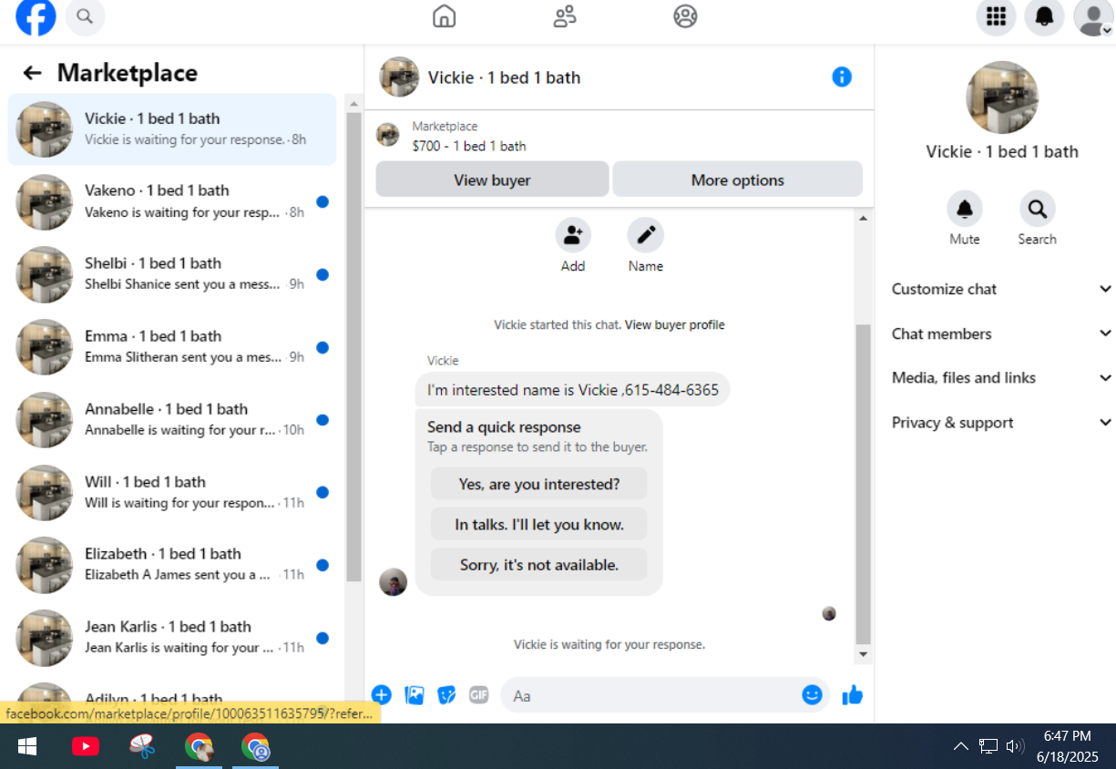Open the Elizabeth conversation
The height and width of the screenshot is (769, 1116).
(x=172, y=564)
